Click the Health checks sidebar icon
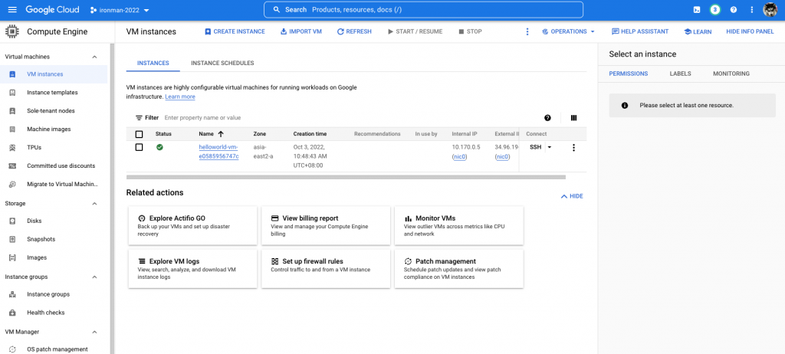785x354 pixels. [x=13, y=313]
